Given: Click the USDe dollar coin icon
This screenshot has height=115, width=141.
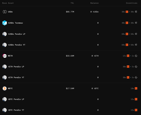Looking at the screenshot, I should coord(5,12).
